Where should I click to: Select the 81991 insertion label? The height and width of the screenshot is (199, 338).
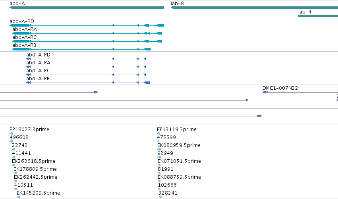tap(166, 169)
